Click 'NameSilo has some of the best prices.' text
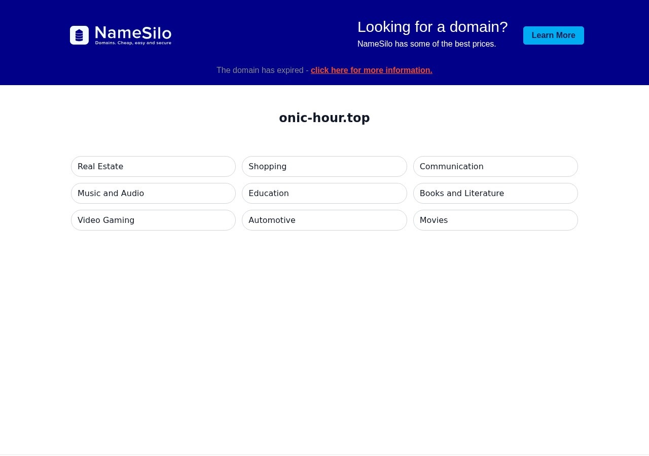649x456 pixels. click(x=427, y=44)
